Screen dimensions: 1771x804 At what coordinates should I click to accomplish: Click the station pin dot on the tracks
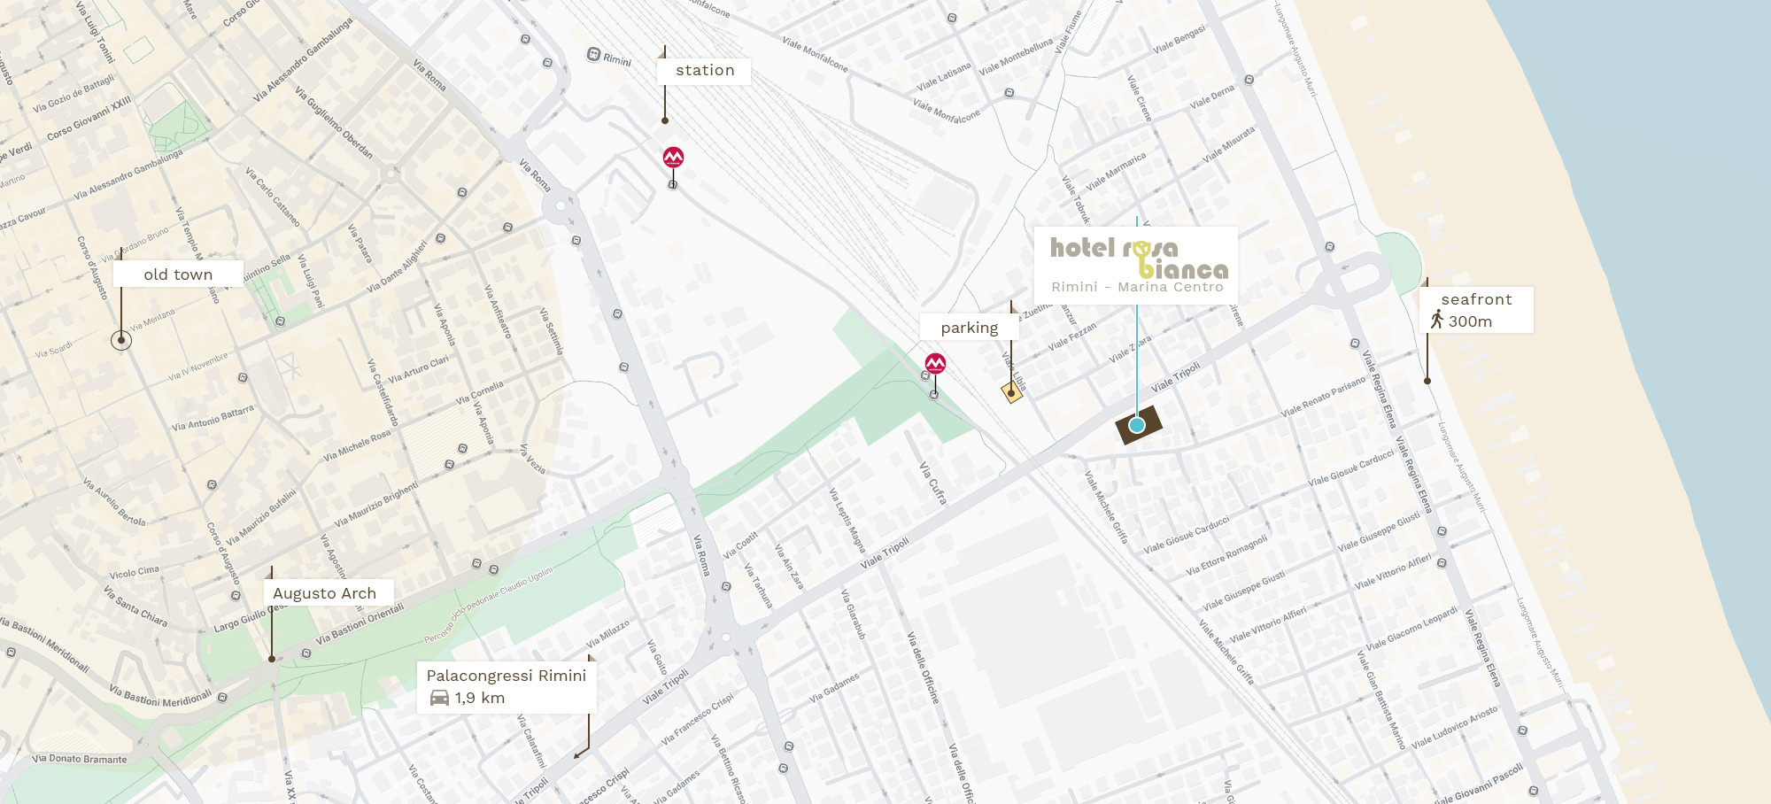665,120
